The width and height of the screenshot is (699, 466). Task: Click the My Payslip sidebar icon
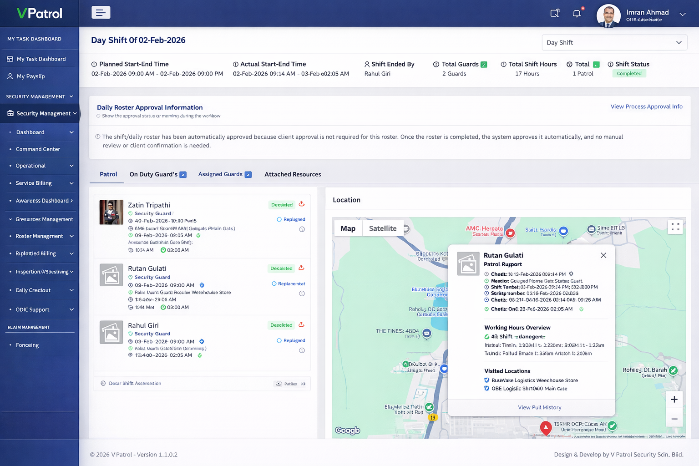10,76
